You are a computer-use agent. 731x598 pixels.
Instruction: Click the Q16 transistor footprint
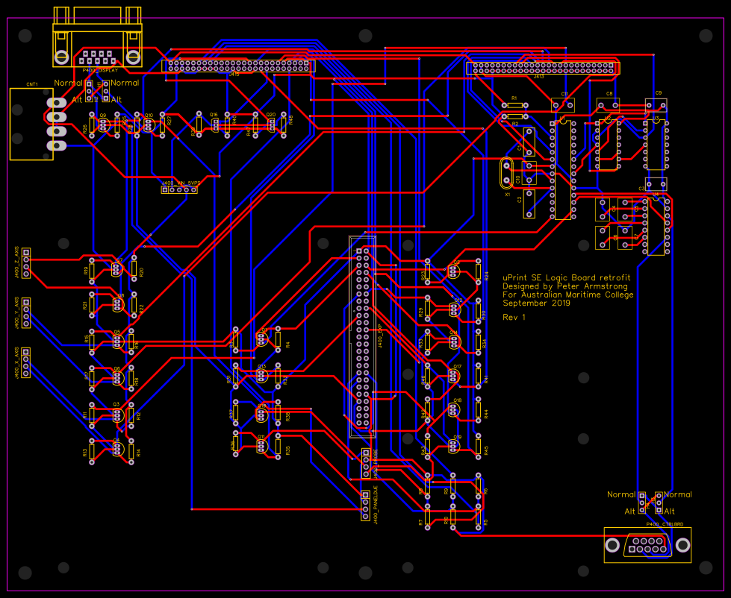[215, 125]
